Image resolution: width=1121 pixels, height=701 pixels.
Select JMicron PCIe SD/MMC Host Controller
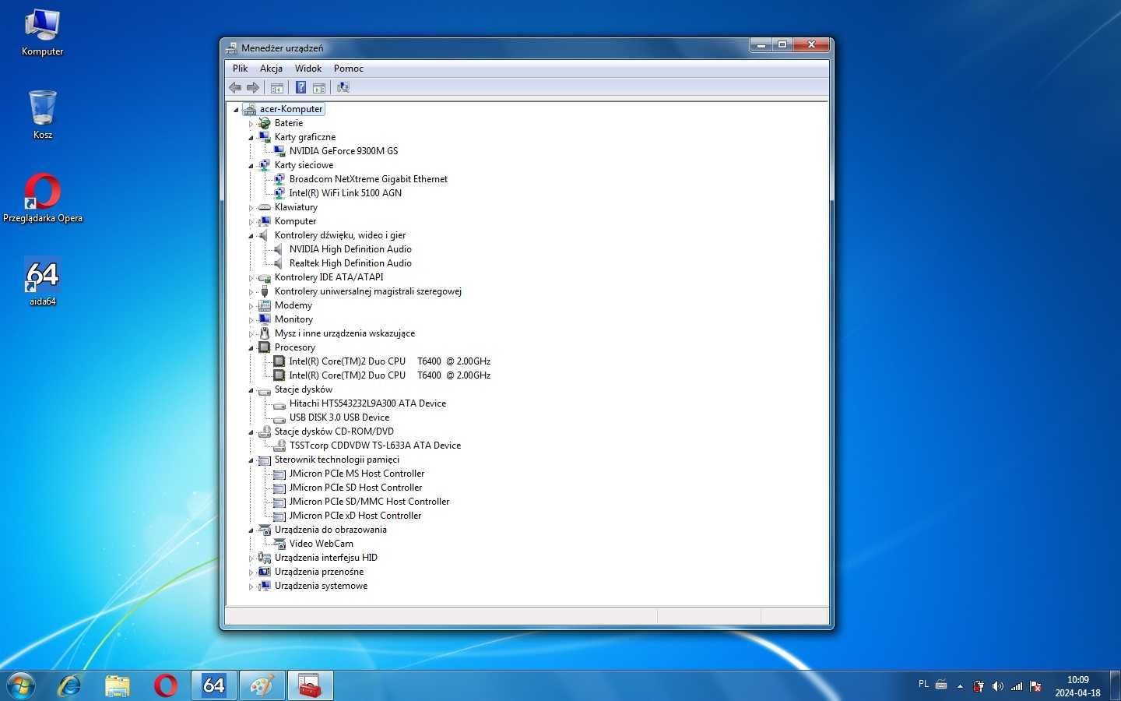(x=369, y=502)
